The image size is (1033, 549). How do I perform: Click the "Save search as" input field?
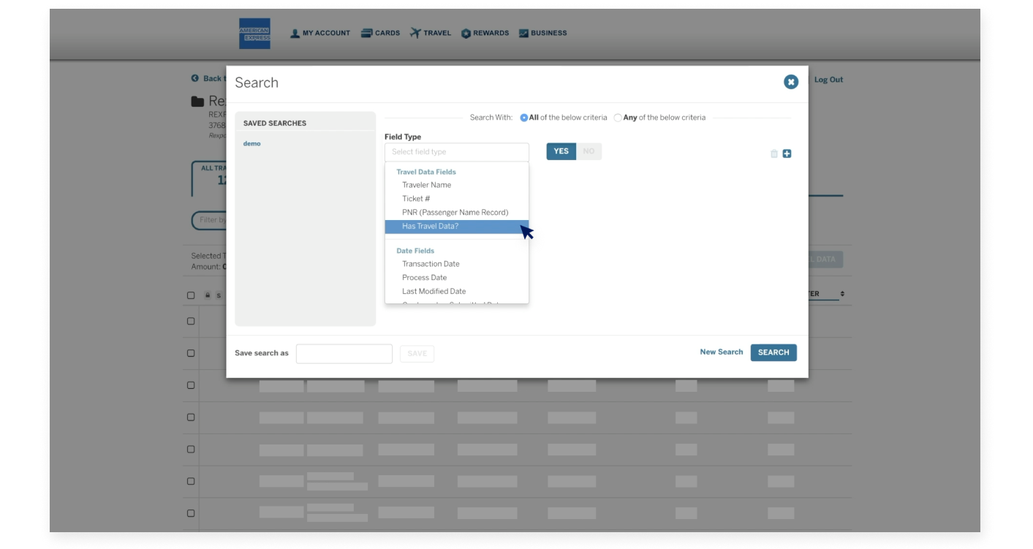click(x=344, y=352)
